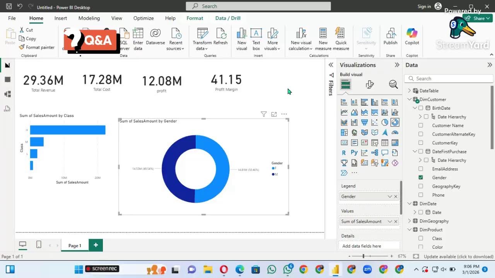Choose the Scatter chart visual
495x278 pixels.
374,122
